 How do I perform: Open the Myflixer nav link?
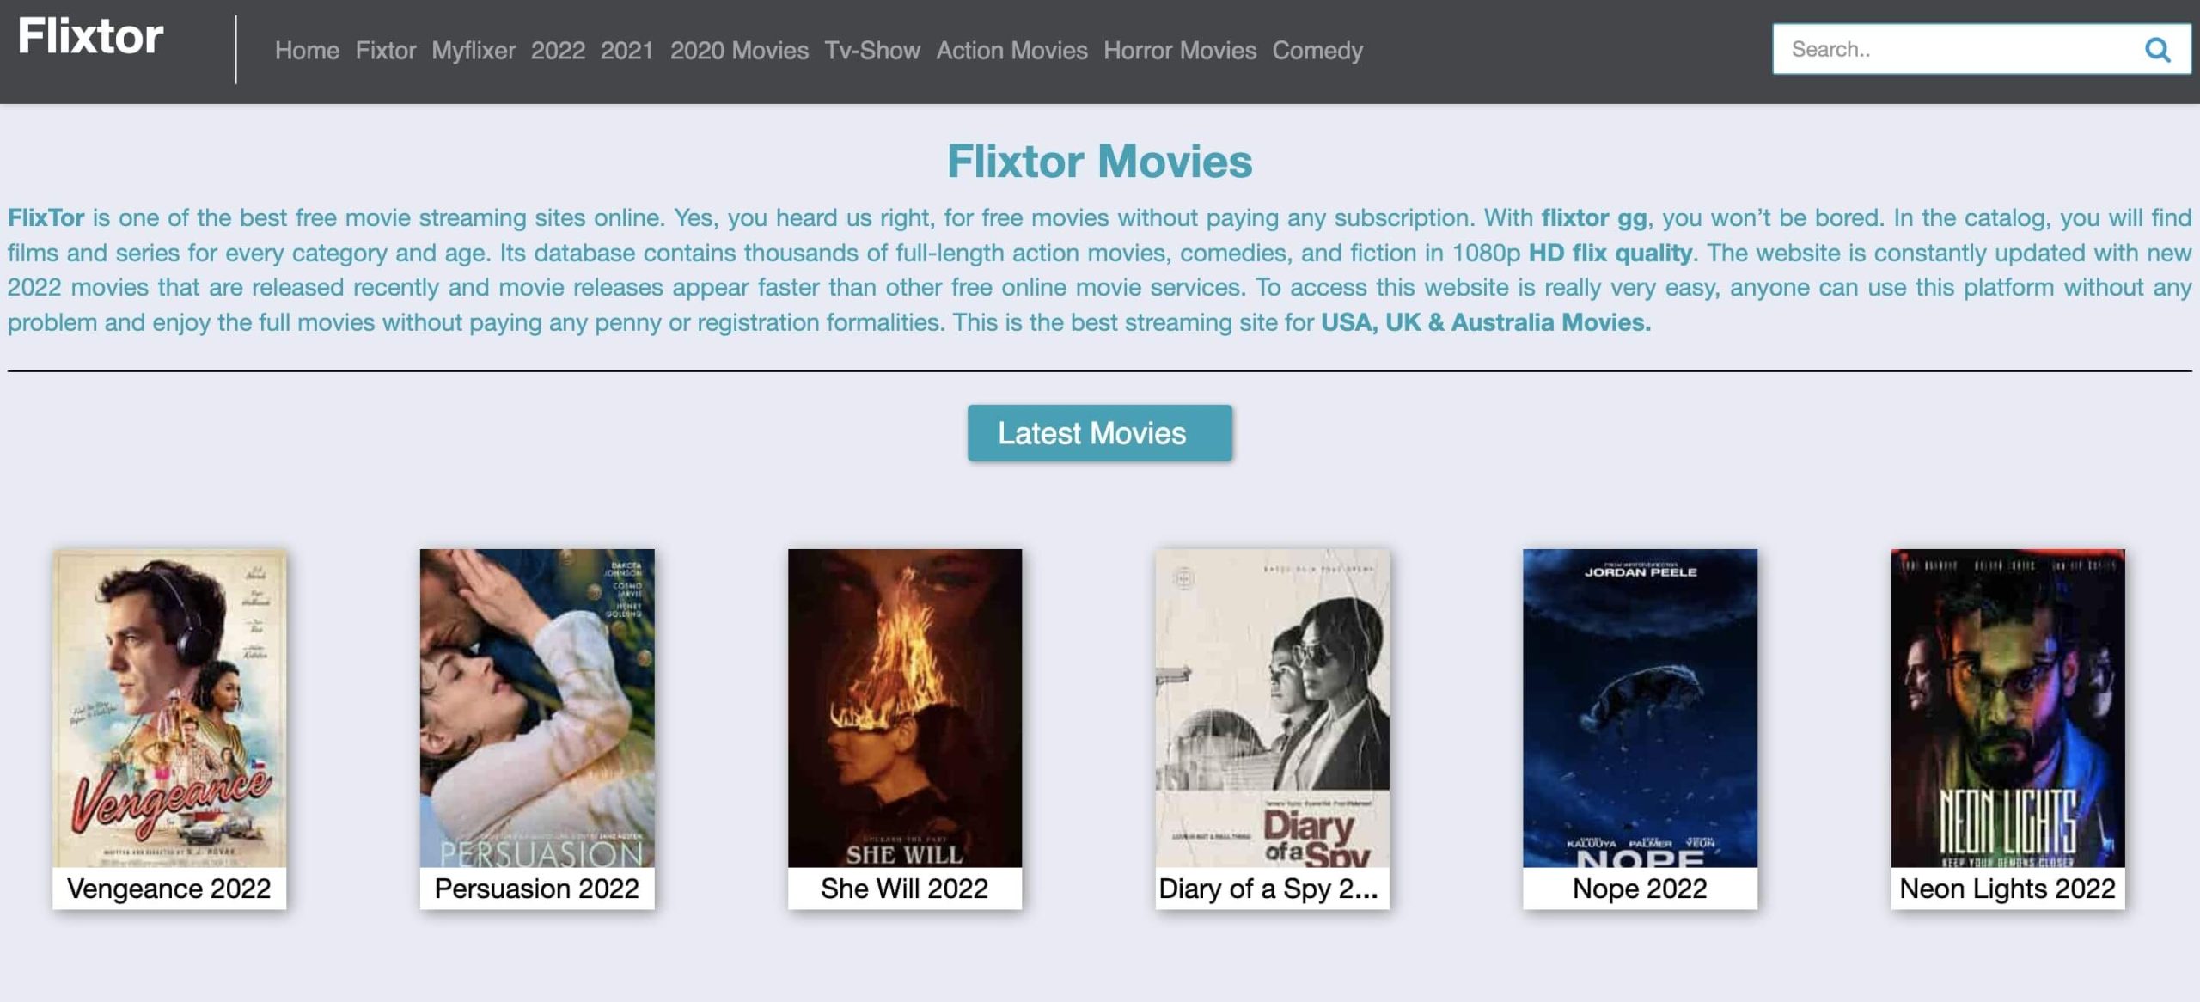coord(473,51)
